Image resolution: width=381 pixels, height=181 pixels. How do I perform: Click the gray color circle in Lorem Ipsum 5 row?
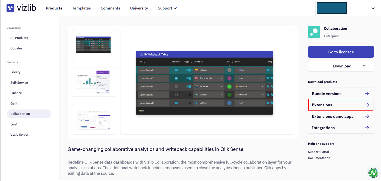click(x=229, y=70)
